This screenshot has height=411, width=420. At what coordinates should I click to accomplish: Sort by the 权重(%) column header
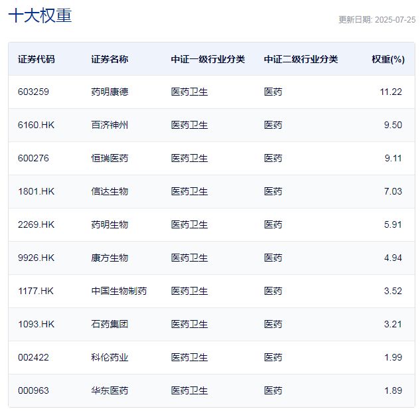pyautogui.click(x=387, y=59)
